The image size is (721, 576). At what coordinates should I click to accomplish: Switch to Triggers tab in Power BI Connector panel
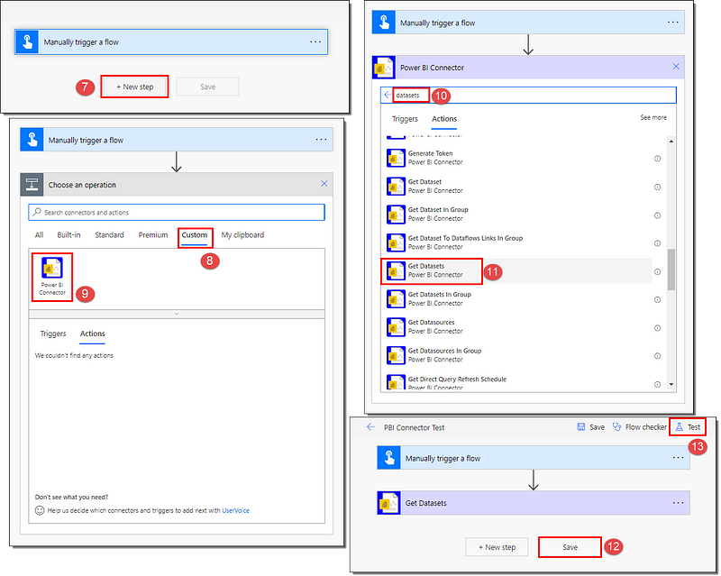coord(405,119)
